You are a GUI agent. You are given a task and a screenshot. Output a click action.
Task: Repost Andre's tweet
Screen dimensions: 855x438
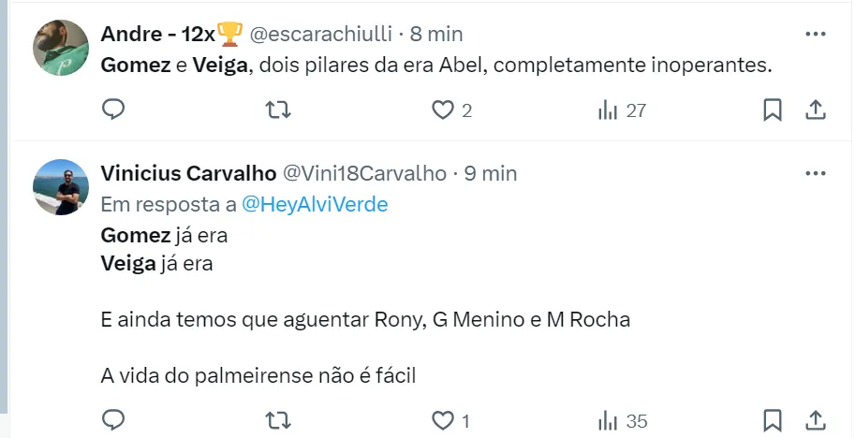click(x=278, y=110)
